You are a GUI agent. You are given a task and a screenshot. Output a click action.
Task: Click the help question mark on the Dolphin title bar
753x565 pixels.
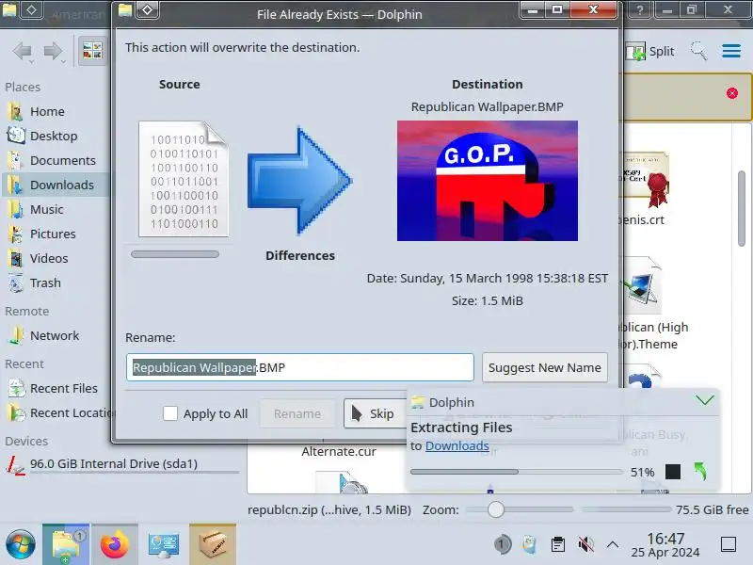(639, 10)
